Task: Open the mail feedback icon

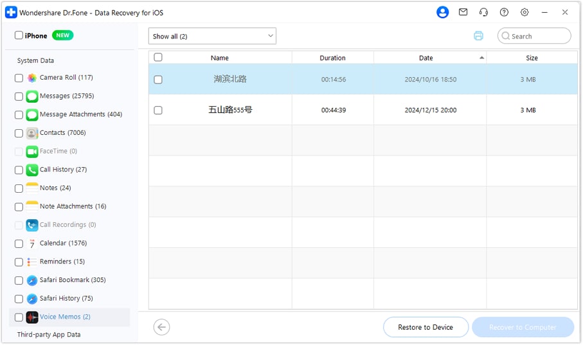Action: point(463,12)
